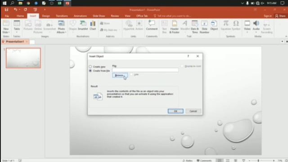Click the Sign in link

point(268,16)
